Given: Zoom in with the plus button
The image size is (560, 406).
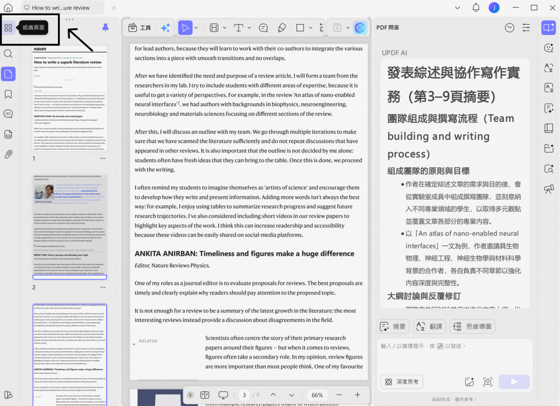Looking at the screenshot, I should (x=358, y=395).
